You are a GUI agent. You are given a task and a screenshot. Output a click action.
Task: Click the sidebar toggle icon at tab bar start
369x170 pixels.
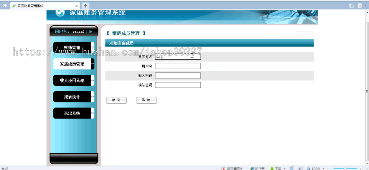pyautogui.click(x=5, y=5)
